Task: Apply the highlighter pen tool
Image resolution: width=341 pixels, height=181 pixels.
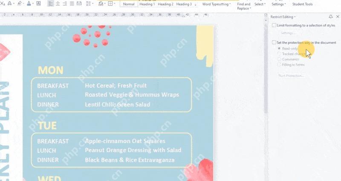Action: point(19,3)
